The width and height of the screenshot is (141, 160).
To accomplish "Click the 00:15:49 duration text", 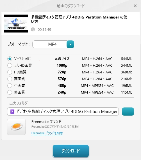I will click(x=44, y=30).
